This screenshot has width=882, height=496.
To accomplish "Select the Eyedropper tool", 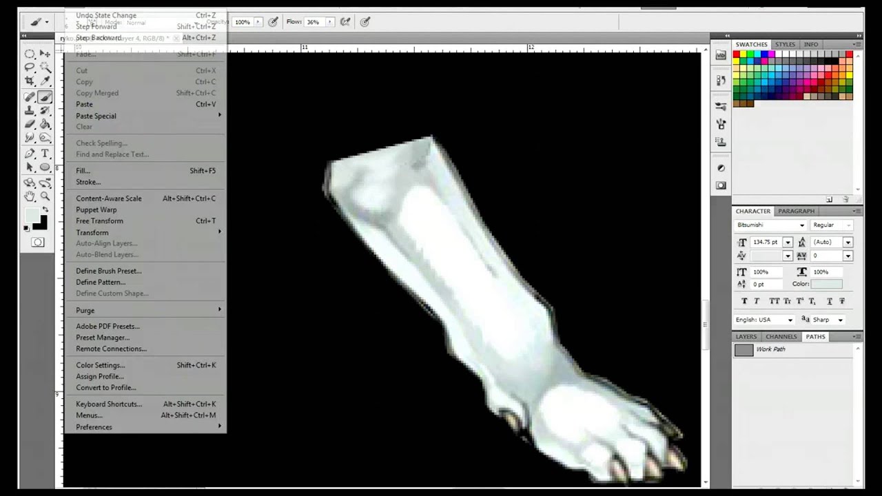I will 45,81.
